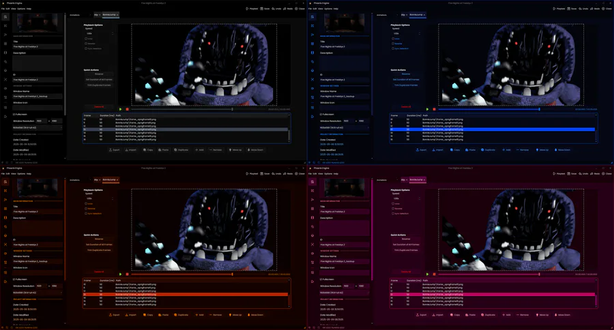Click playback timeline slider in orange-theme window
The image size is (614, 330).
199,274
